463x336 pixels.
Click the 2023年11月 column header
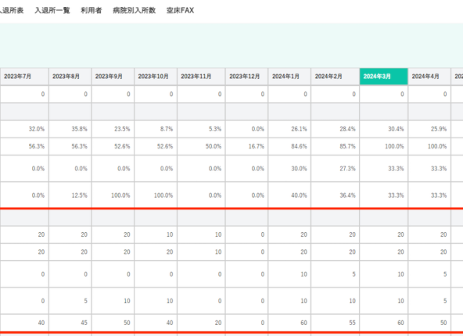coord(201,77)
